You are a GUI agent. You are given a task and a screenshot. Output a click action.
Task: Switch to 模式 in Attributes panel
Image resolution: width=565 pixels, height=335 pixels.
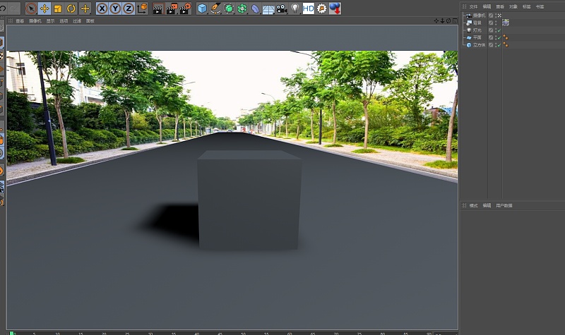coord(473,205)
